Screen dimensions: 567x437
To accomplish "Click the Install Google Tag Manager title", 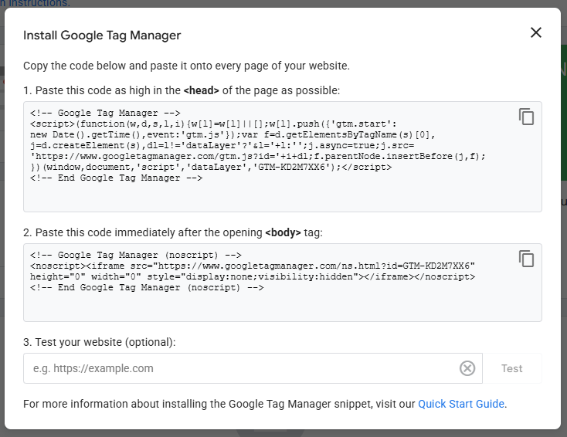I will 102,35.
